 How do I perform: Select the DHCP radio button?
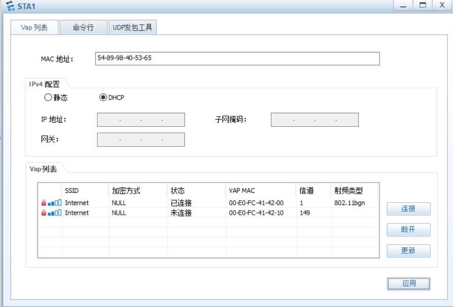103,97
